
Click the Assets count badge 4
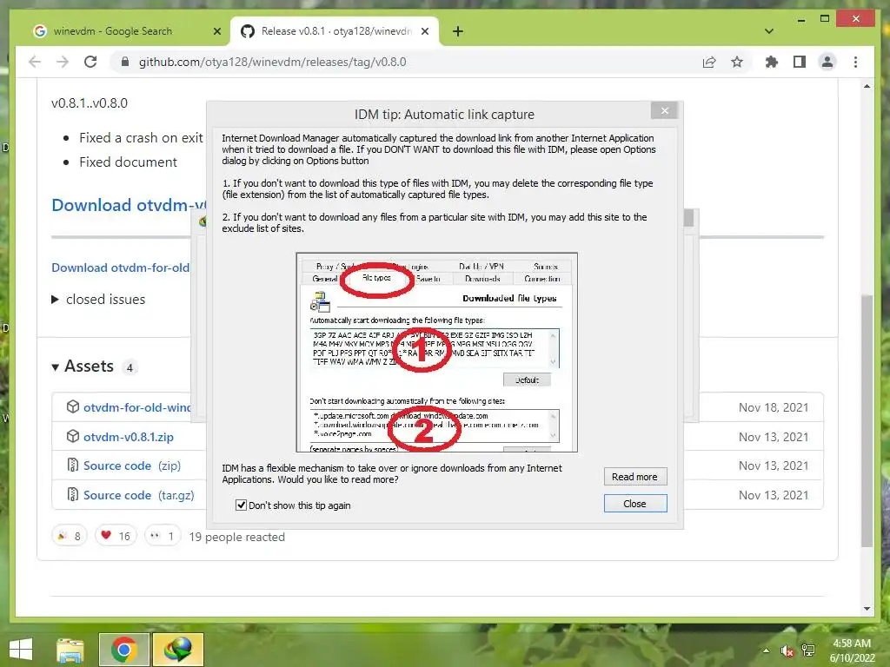pyautogui.click(x=130, y=367)
